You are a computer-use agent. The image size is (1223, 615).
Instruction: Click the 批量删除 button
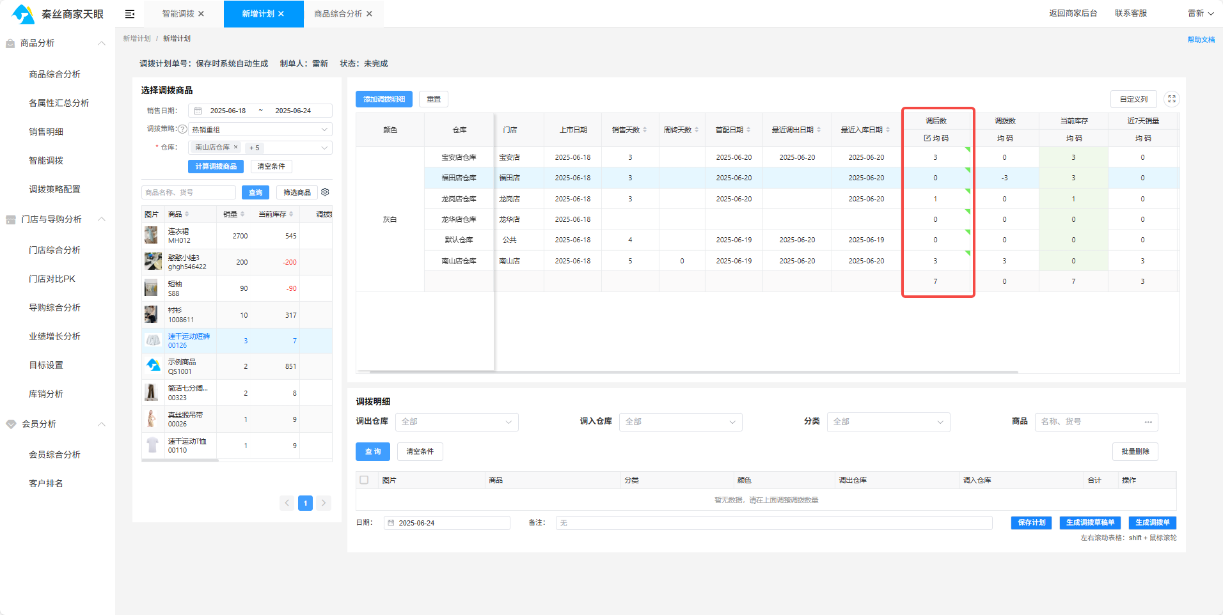coord(1135,451)
